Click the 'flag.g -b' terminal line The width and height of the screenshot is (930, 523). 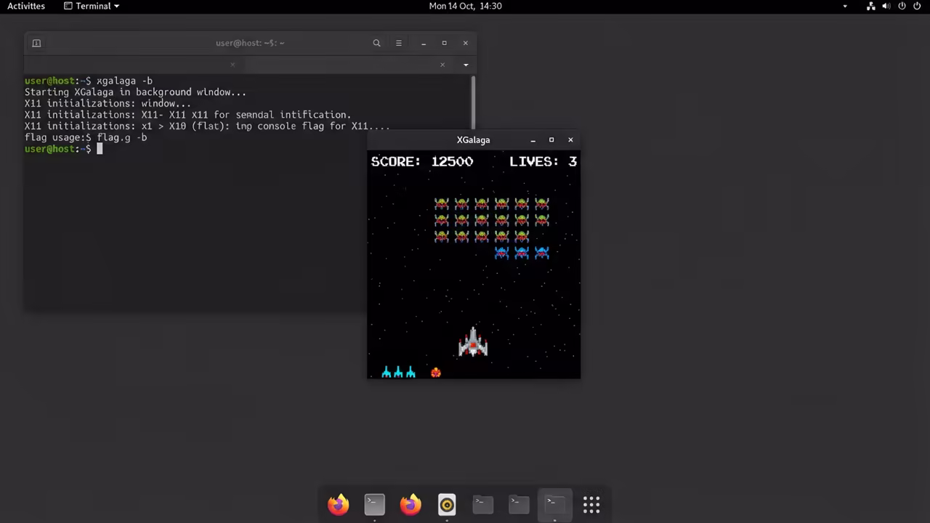(86, 137)
